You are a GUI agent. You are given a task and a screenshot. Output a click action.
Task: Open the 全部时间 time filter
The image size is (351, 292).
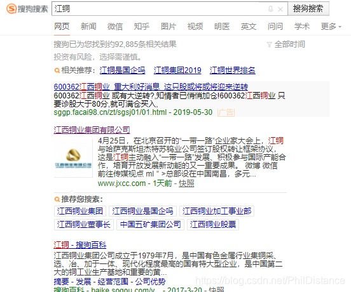[286, 44]
